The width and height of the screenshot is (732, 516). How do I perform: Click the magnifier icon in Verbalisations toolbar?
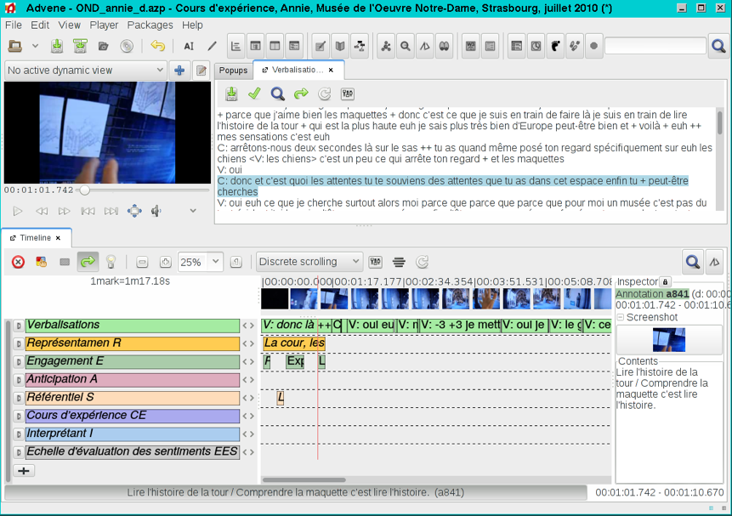coord(277,94)
